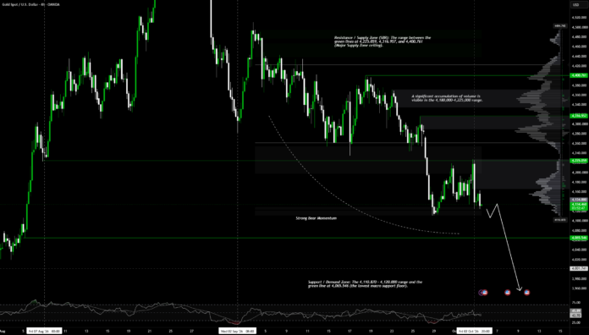589x335 pixels.
Task: Select the 4,316.957 green price label
Action: 579,115
